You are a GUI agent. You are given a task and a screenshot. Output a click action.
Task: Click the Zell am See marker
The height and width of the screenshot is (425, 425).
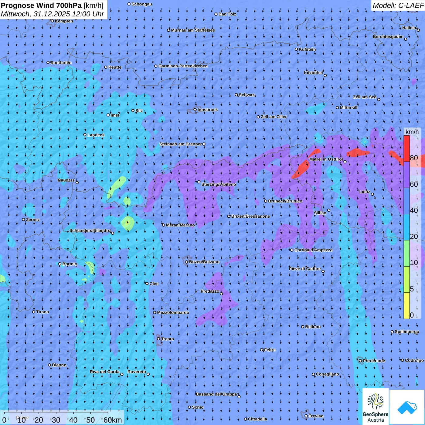point(379,99)
